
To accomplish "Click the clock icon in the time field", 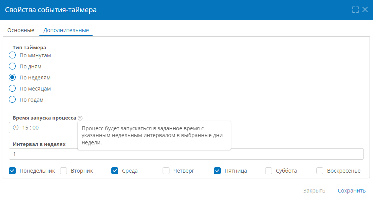I will click(16, 128).
